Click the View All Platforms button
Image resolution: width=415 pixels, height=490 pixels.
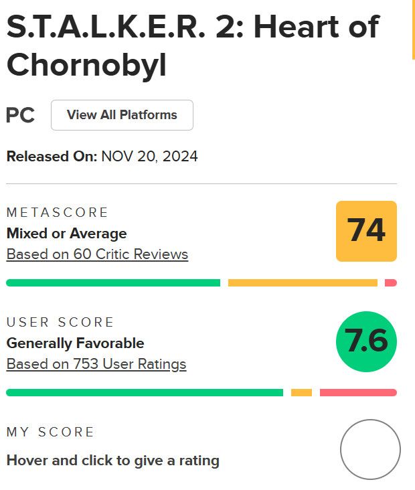click(122, 115)
